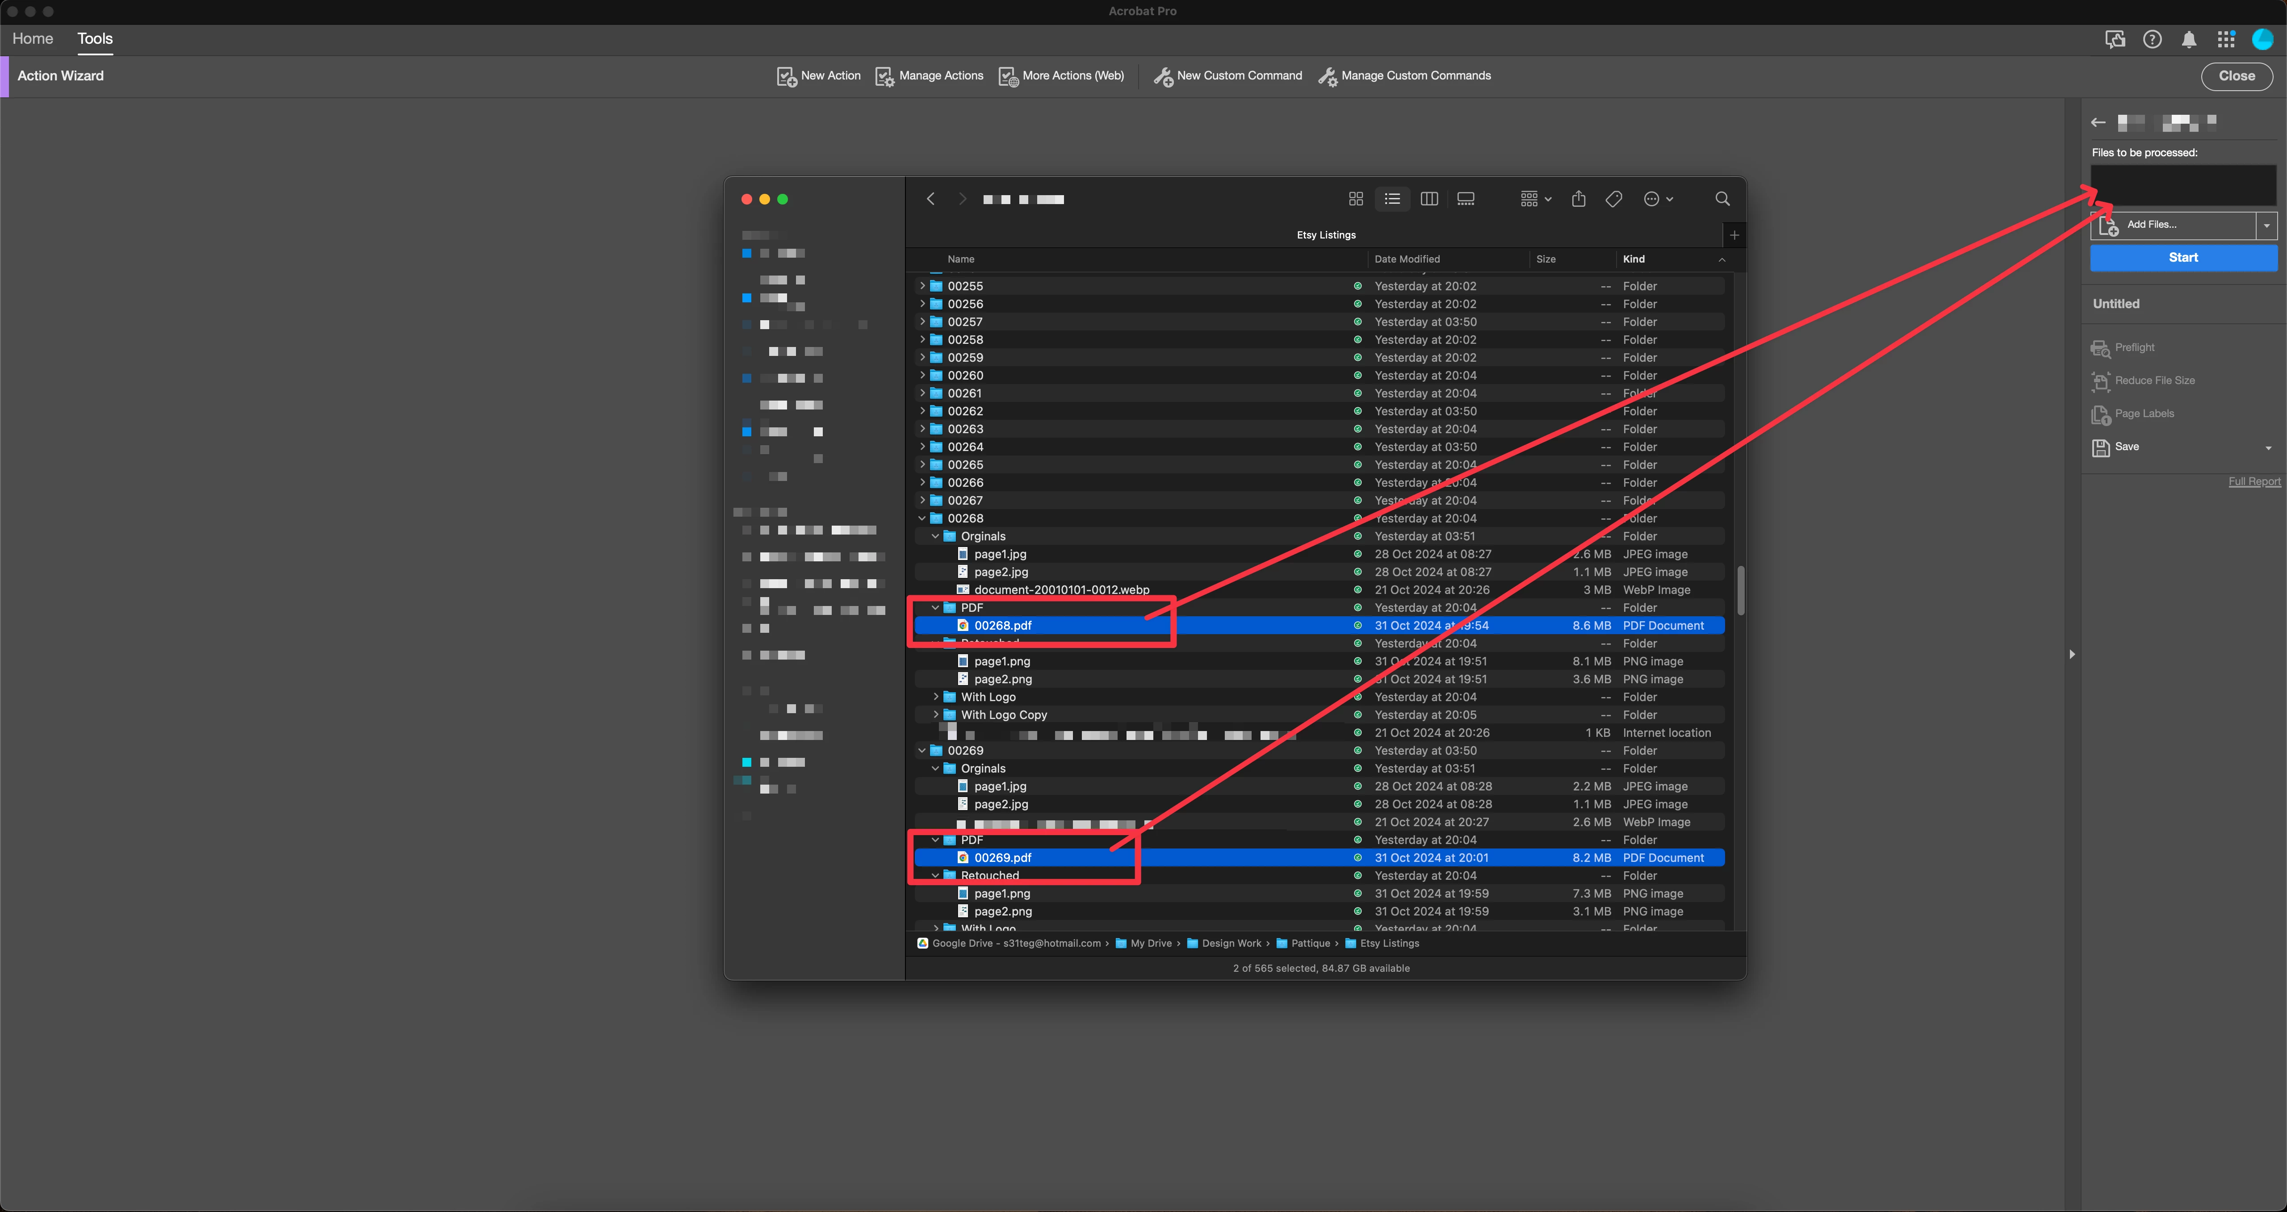This screenshot has height=1212, width=2287.
Task: Expand the With Logo Copy folder
Action: (x=936, y=715)
